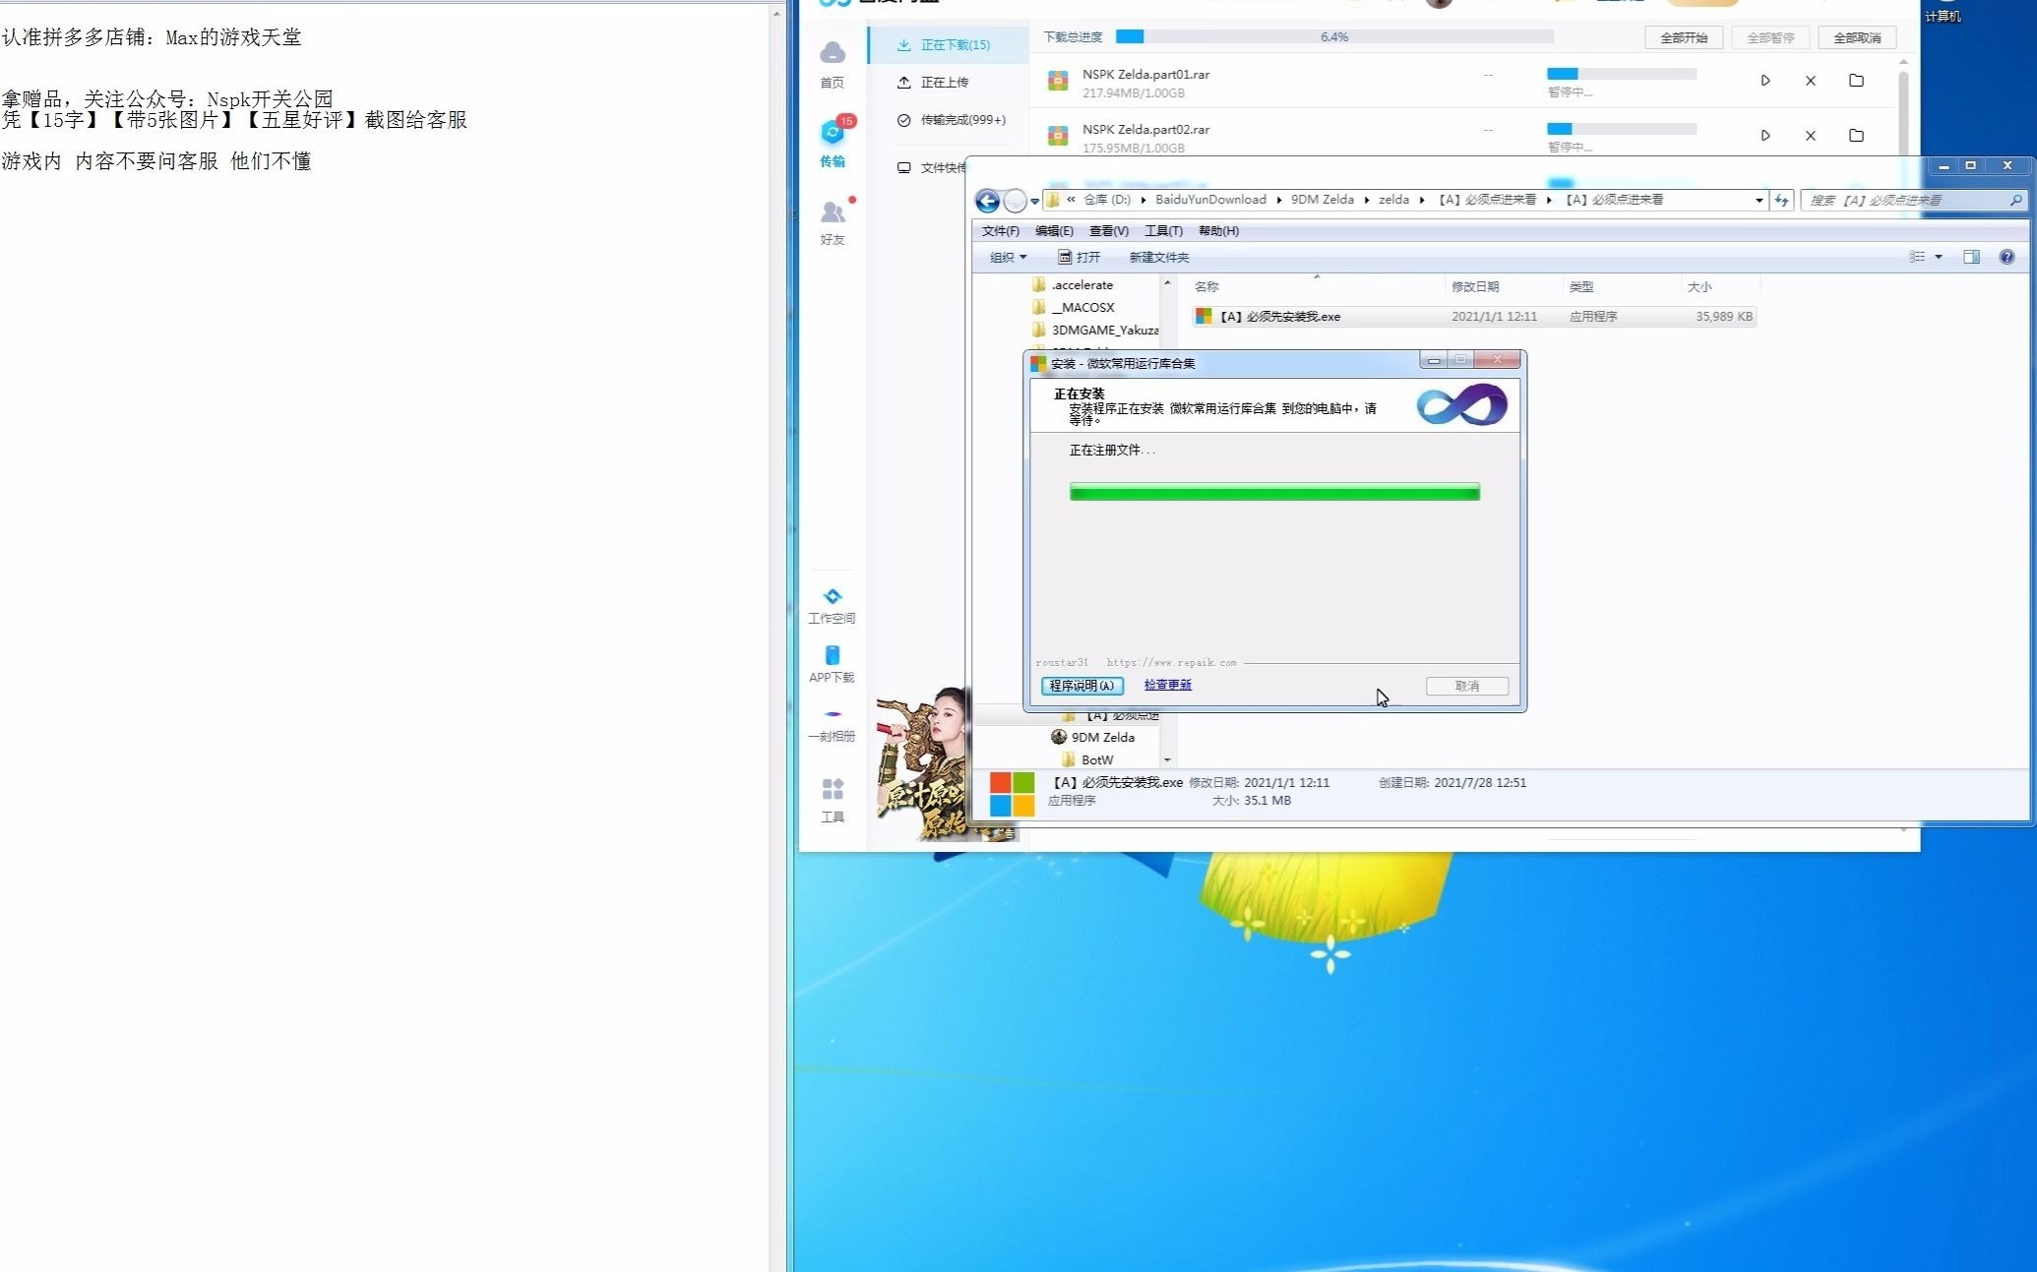Open the 工具 tools icon
Image resolution: width=2037 pixels, height=1272 pixels.
tap(833, 800)
